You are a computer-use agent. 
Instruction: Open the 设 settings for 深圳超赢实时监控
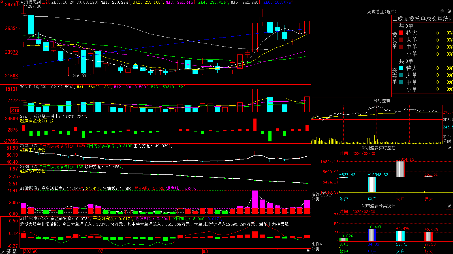click(x=449, y=148)
